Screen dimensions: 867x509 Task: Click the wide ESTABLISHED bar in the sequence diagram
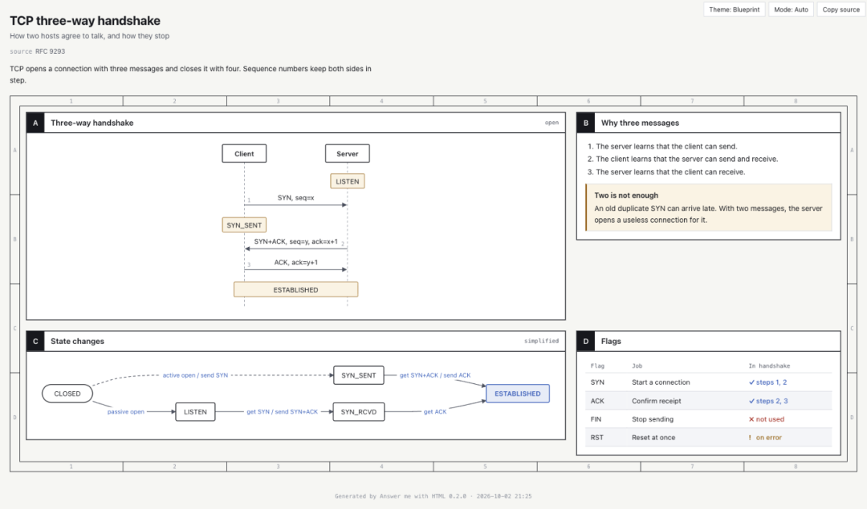(295, 289)
